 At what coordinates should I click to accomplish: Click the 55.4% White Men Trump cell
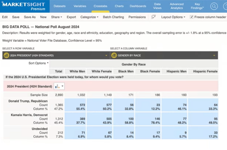[81, 109]
